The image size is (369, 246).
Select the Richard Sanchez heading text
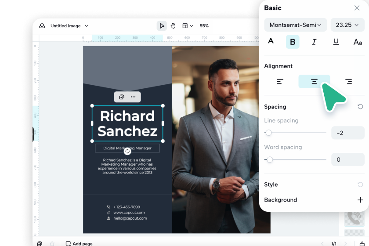click(127, 123)
